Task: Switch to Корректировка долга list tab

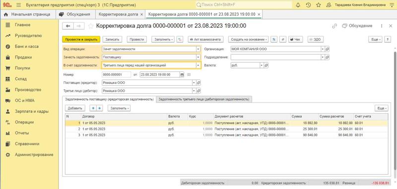Action: pyautogui.click(x=118, y=14)
